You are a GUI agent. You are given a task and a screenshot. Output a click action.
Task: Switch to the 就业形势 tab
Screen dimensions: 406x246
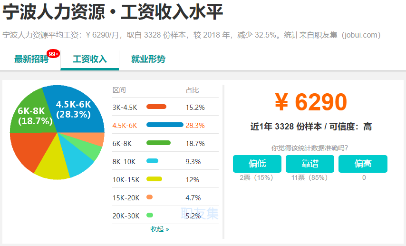tap(148, 59)
